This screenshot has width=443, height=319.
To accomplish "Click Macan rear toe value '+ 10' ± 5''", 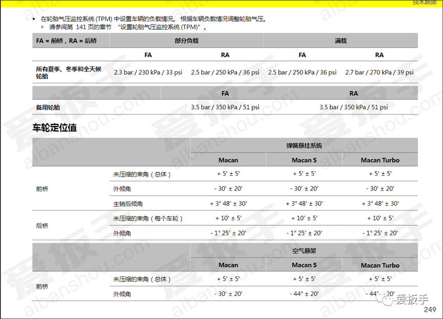I will [228, 218].
